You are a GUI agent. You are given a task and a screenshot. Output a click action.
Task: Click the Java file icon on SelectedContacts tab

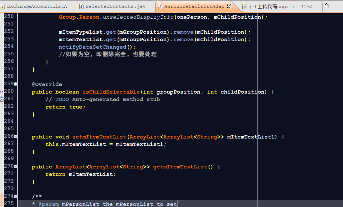[81, 7]
